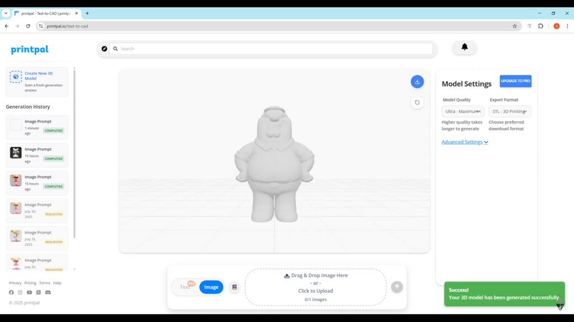
Task: Click the Create New 3D Model cube icon
Action: click(16, 77)
